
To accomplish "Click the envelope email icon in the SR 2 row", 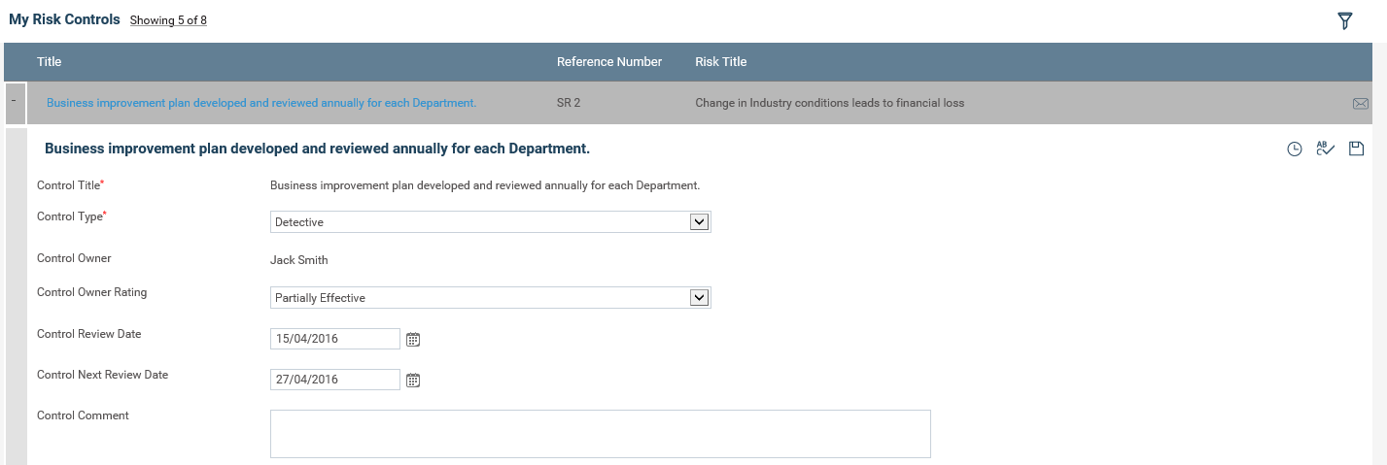I will pyautogui.click(x=1360, y=104).
